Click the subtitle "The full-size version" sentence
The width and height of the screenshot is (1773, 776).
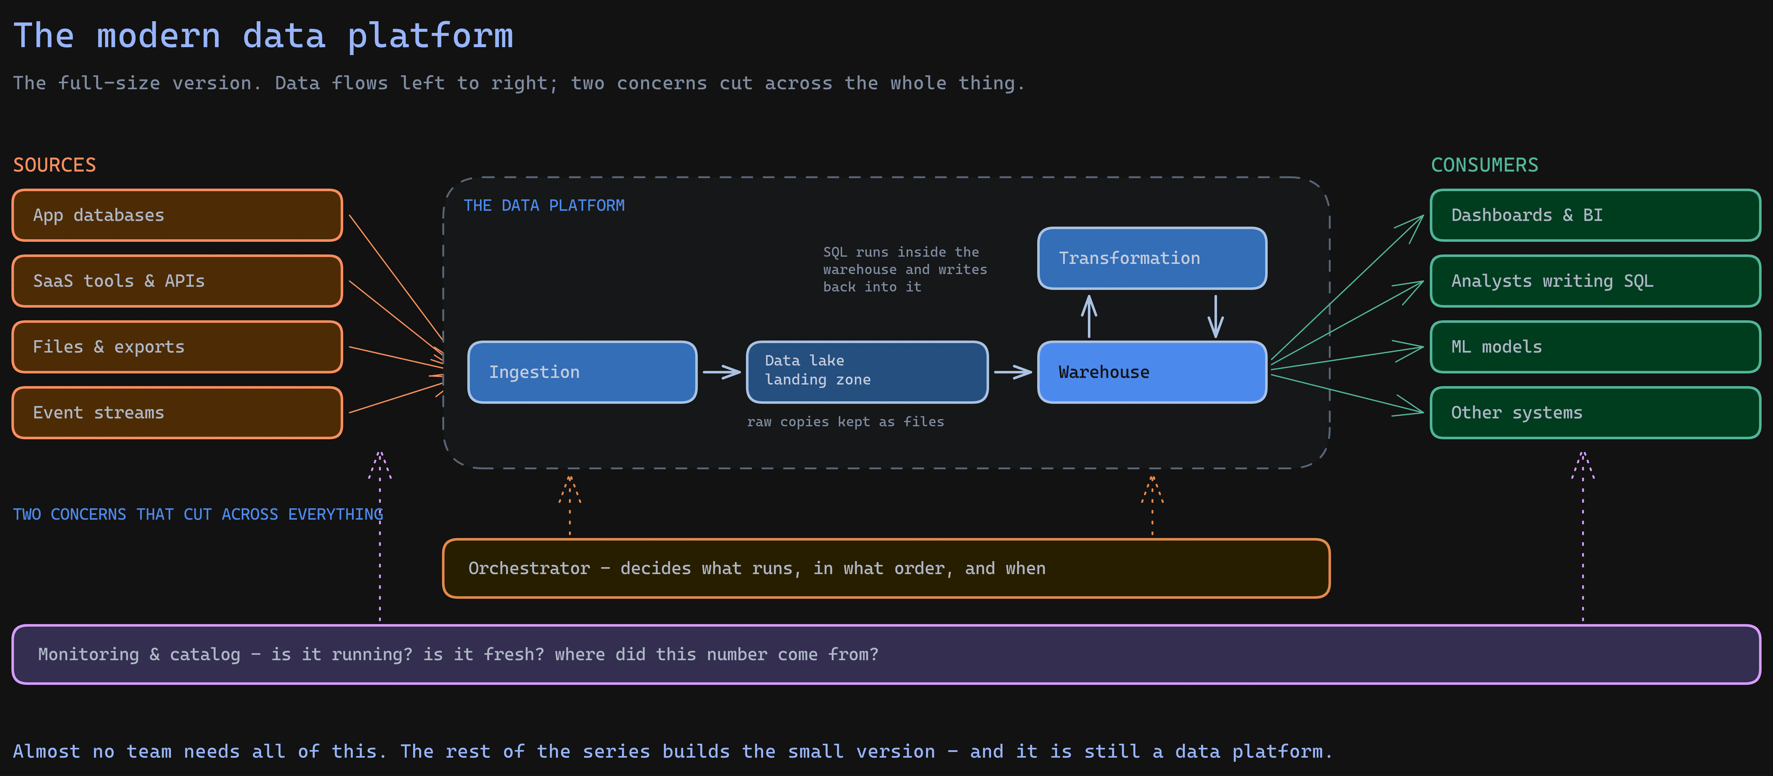pyautogui.click(x=520, y=83)
